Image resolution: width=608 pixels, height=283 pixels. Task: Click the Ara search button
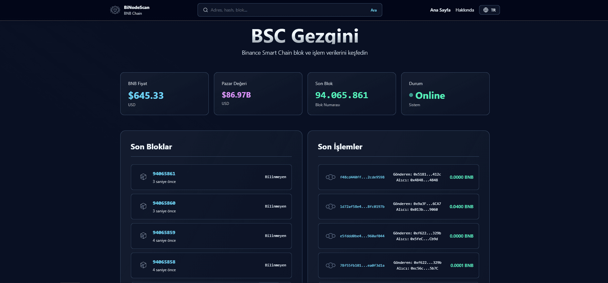[x=374, y=10]
